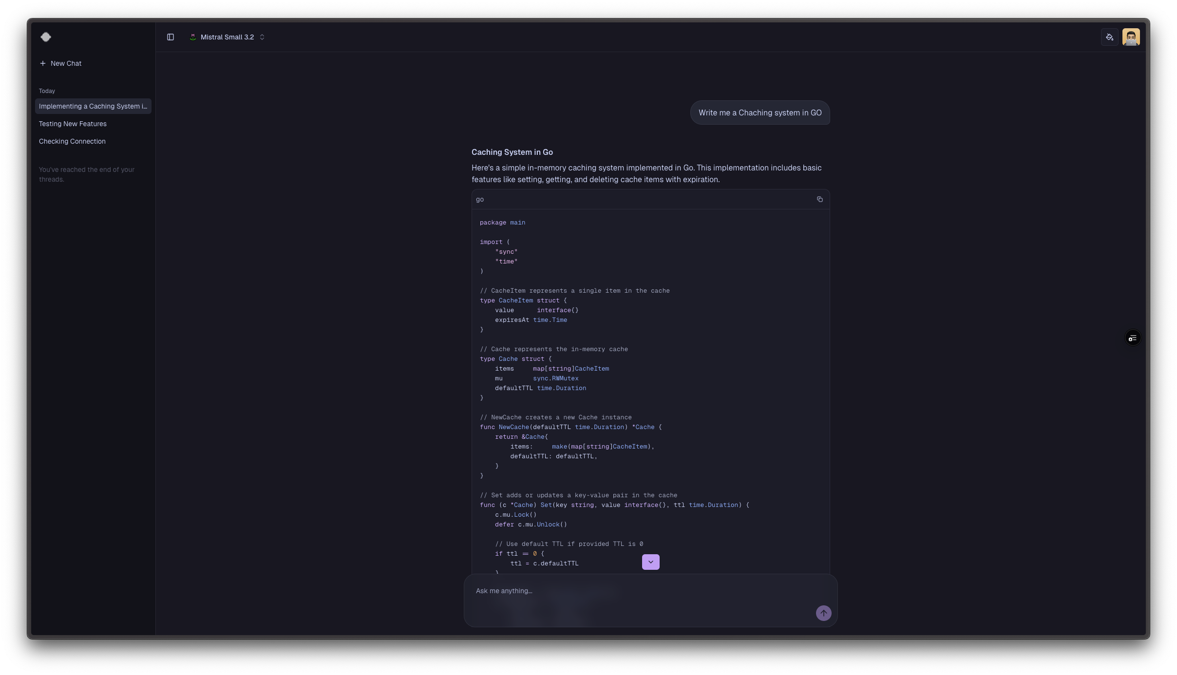
Task: Select the Implementing a Caching System thread
Action: pos(93,106)
